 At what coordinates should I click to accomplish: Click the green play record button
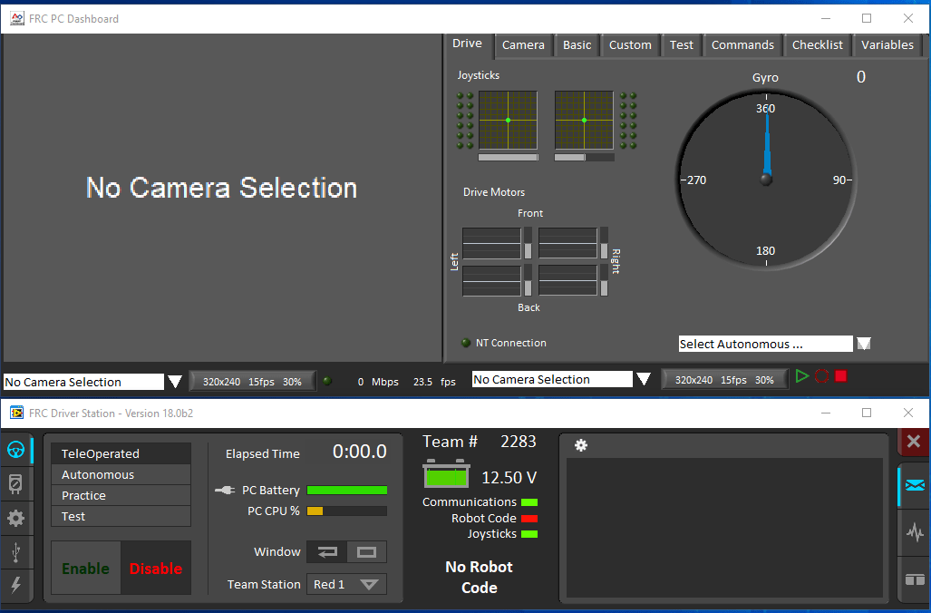(x=802, y=376)
